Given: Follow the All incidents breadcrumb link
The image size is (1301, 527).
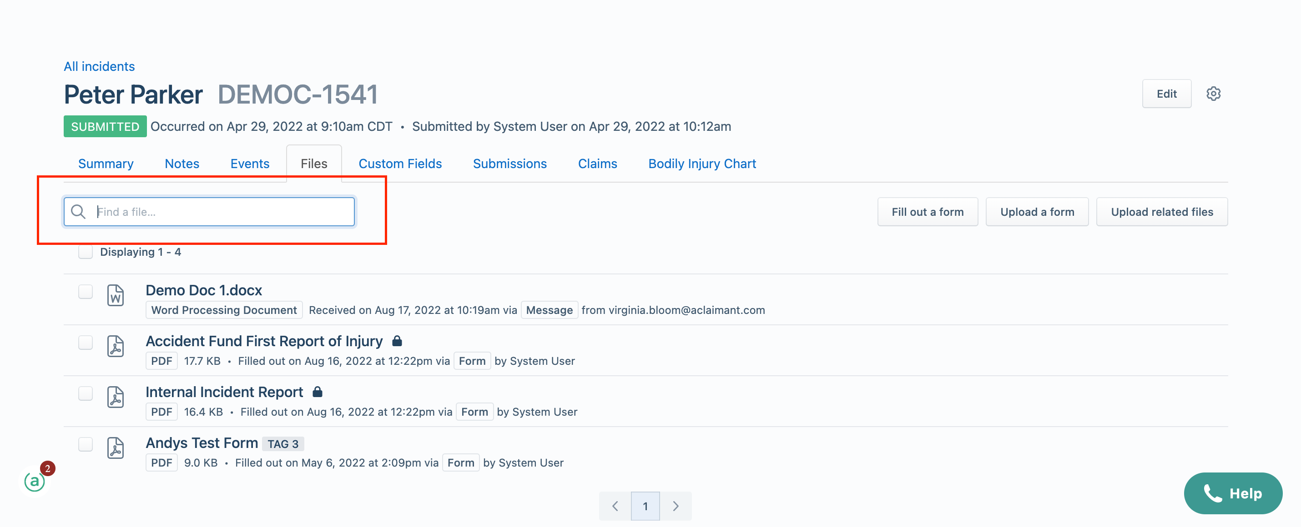Looking at the screenshot, I should [x=99, y=67].
